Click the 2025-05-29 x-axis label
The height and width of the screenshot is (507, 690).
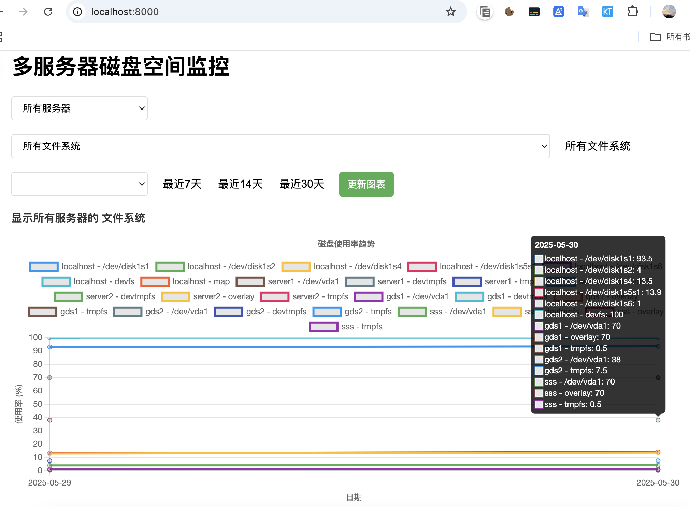(50, 483)
